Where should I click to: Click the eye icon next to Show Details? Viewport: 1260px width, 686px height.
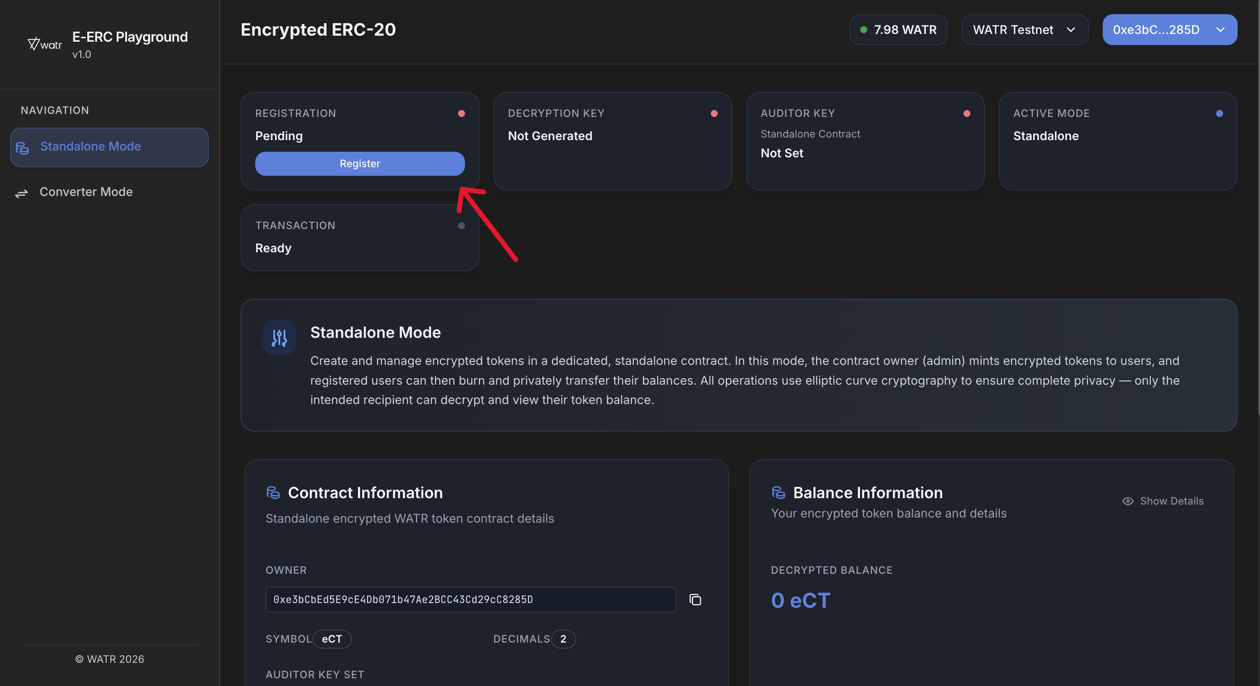(1128, 501)
